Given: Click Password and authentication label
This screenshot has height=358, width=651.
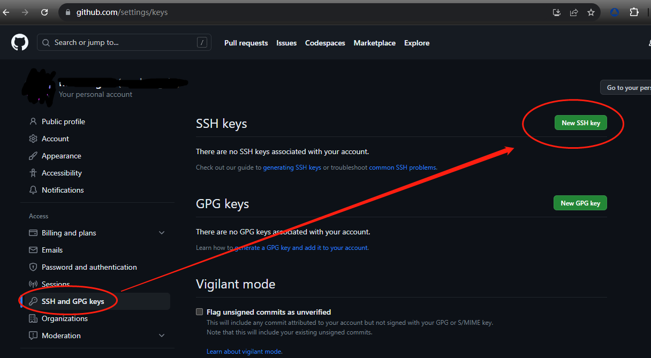Looking at the screenshot, I should point(89,267).
